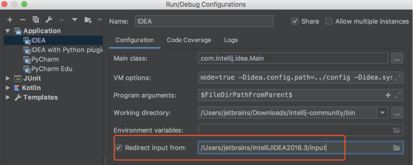Click the Application folder icon in the tree
The height and width of the screenshot is (165, 413).
[18, 31]
